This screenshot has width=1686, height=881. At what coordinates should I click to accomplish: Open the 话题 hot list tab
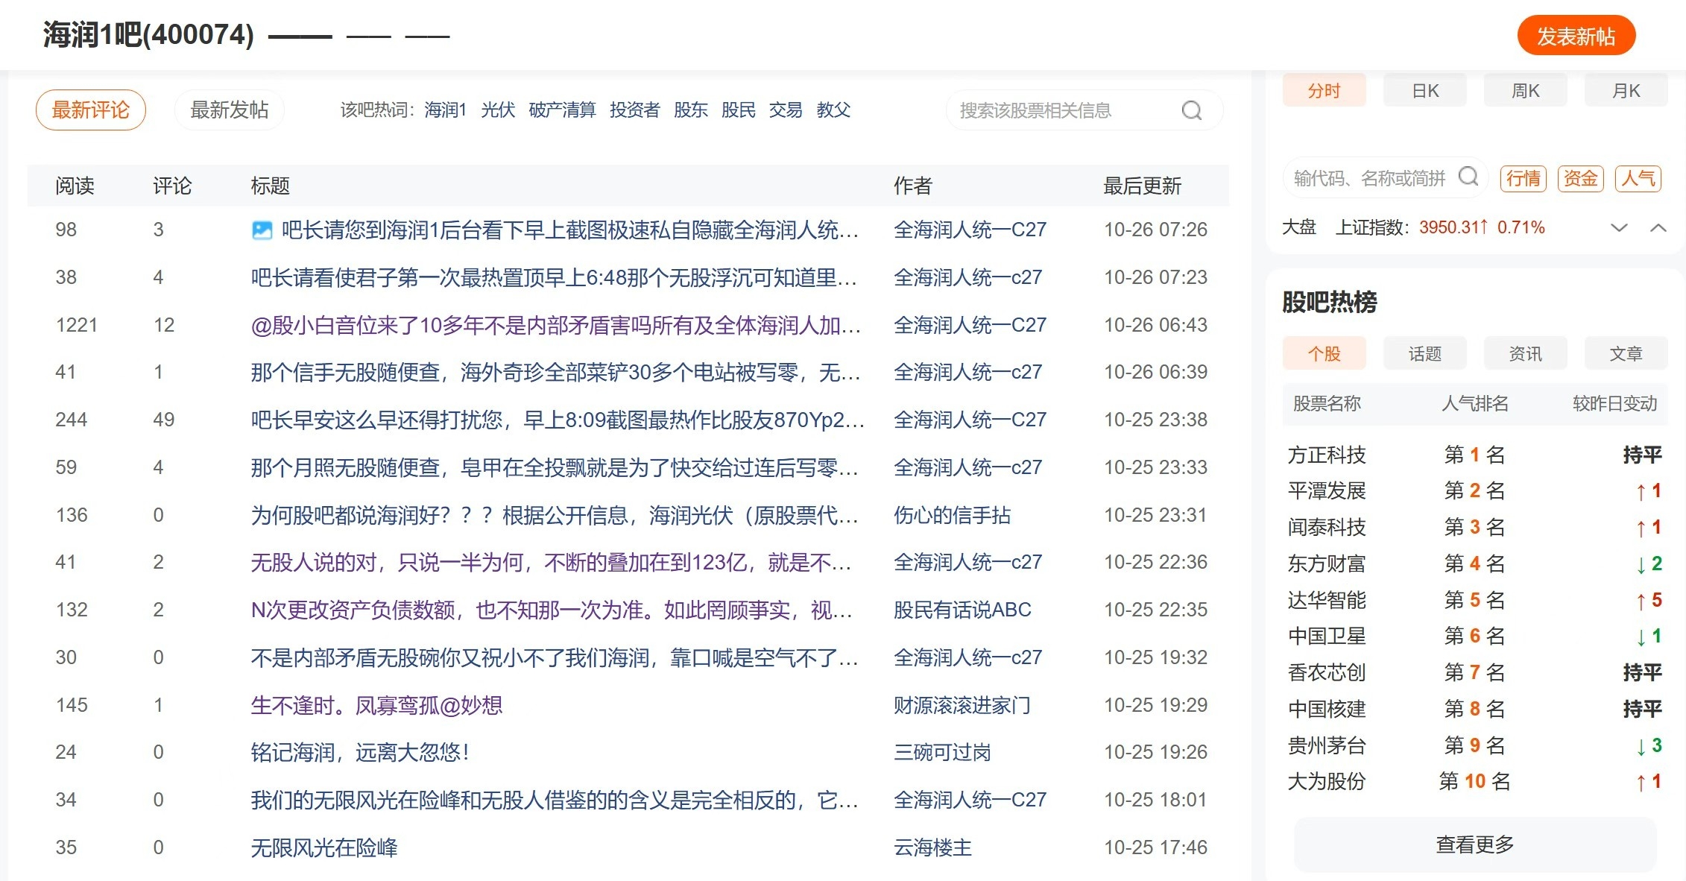click(1424, 353)
